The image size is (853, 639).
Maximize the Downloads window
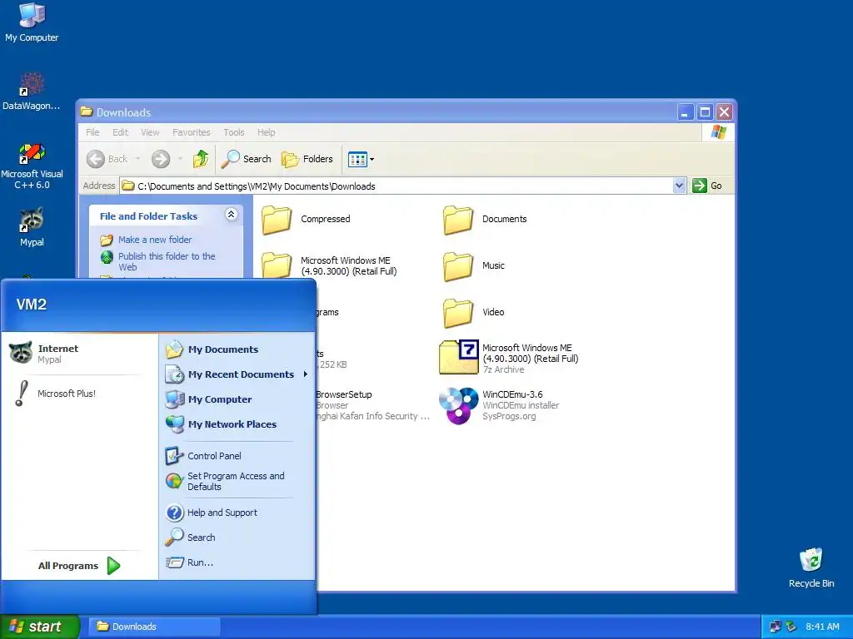[705, 112]
